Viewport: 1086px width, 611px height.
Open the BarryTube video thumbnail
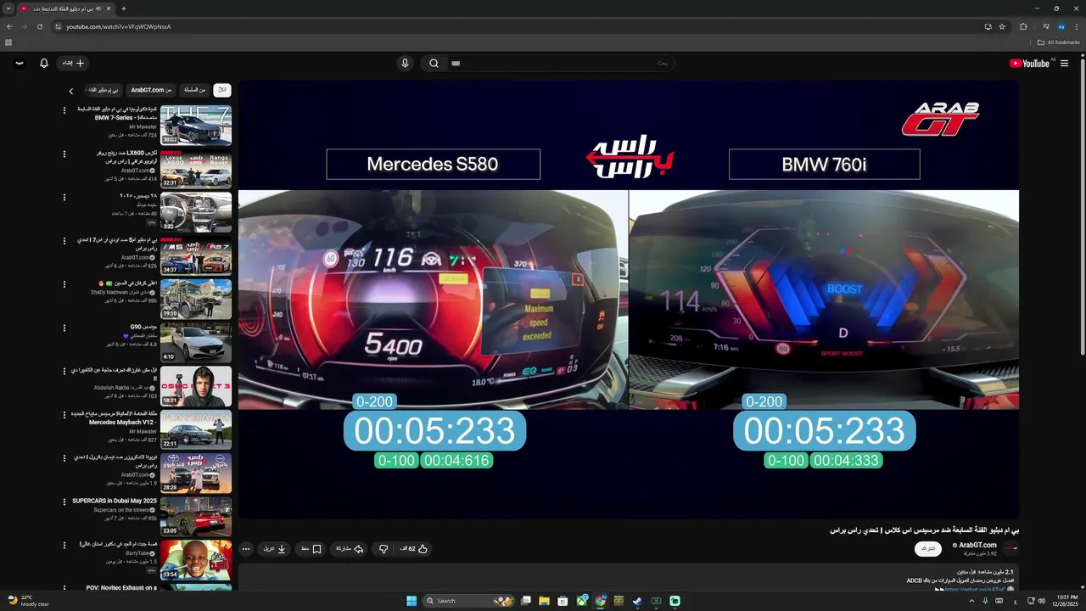[x=196, y=559]
